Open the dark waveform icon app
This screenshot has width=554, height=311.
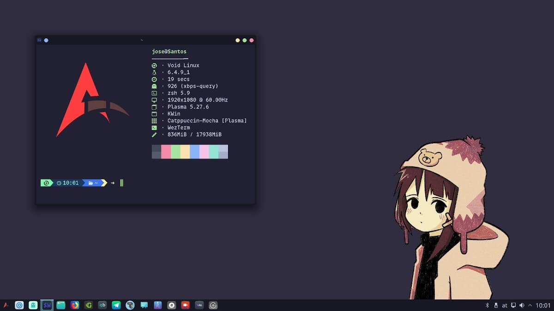pyautogui.click(x=199, y=305)
